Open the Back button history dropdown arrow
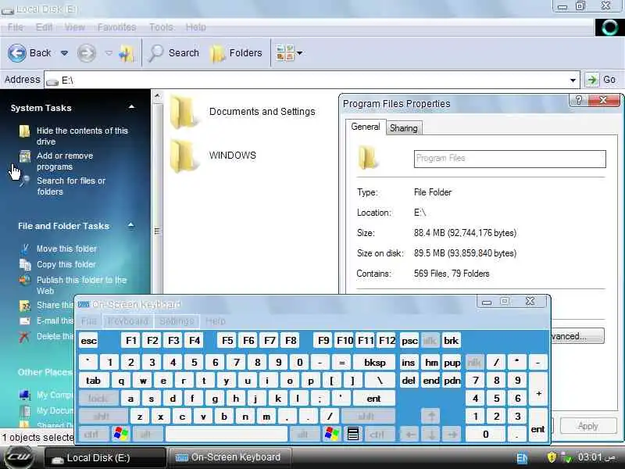This screenshot has height=469, width=625. 64,52
